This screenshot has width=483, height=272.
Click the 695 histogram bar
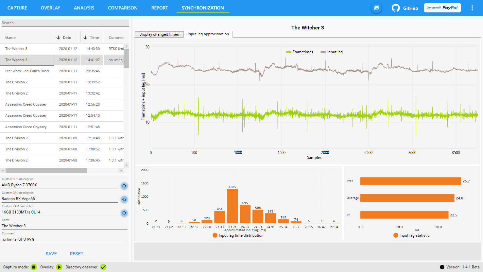245,214
